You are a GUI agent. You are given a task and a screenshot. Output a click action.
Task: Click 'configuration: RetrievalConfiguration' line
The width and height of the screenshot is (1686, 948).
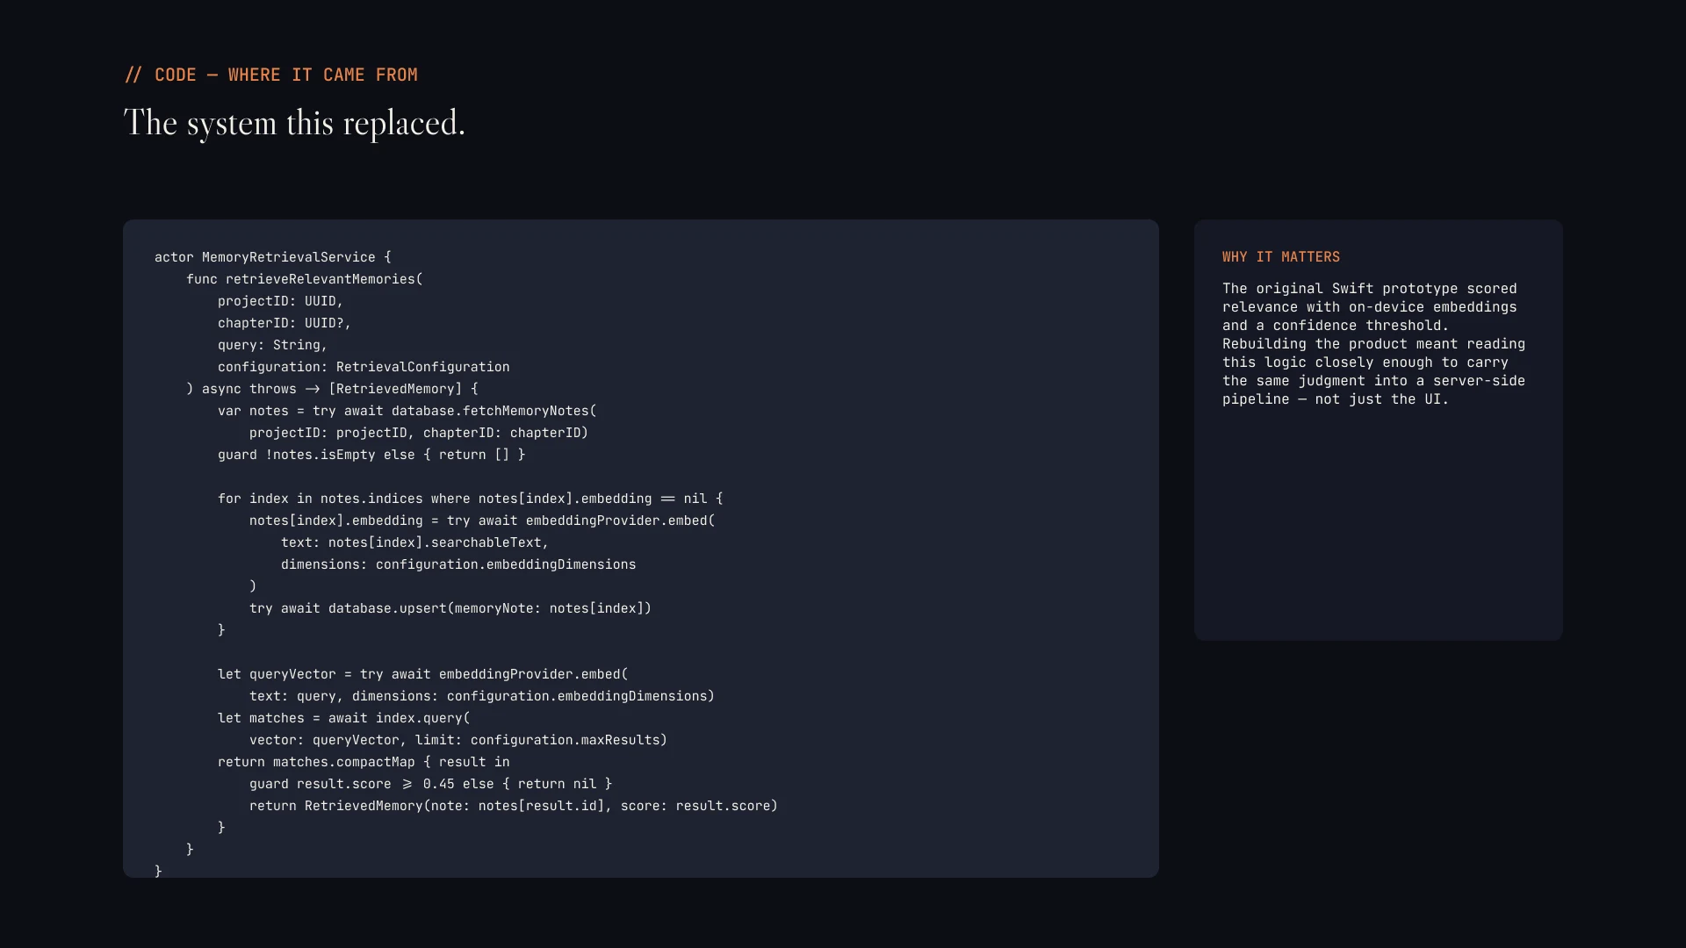(364, 367)
